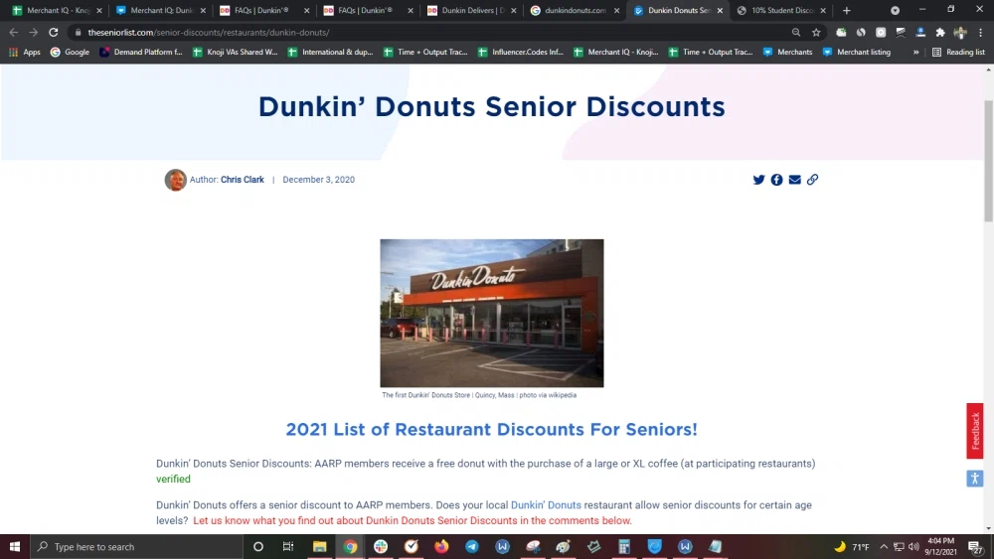Image resolution: width=994 pixels, height=559 pixels.
Task: Click the page zoom magnifier in the address bar
Action: [x=796, y=32]
